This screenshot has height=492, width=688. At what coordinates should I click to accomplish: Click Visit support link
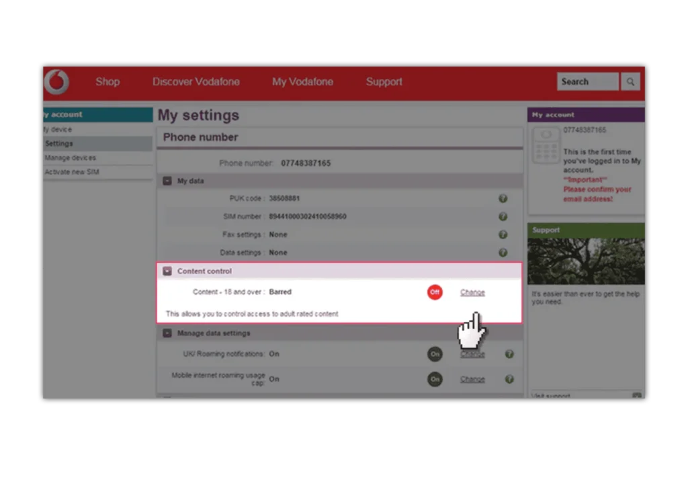tap(551, 396)
